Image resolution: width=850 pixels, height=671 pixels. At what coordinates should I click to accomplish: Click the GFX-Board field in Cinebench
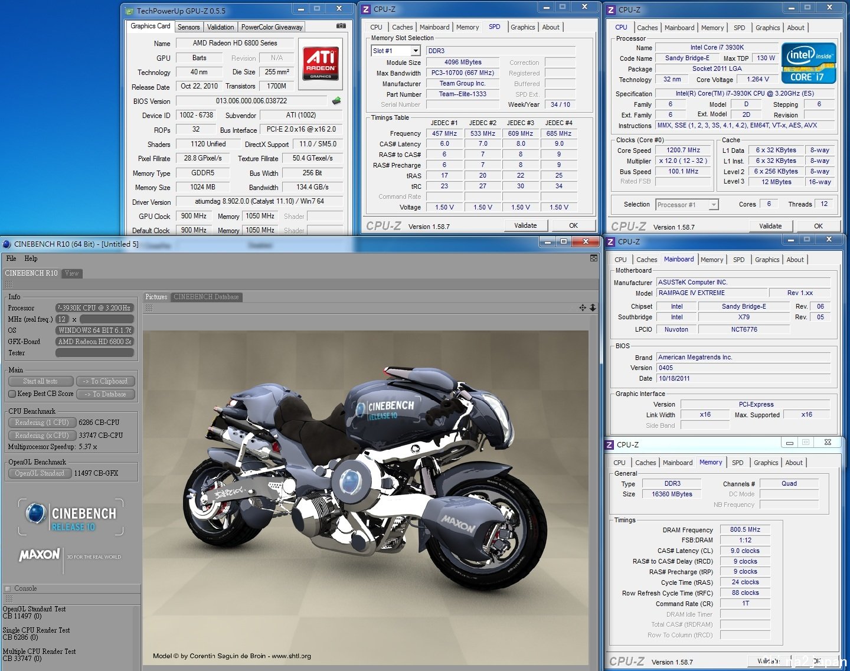point(95,342)
